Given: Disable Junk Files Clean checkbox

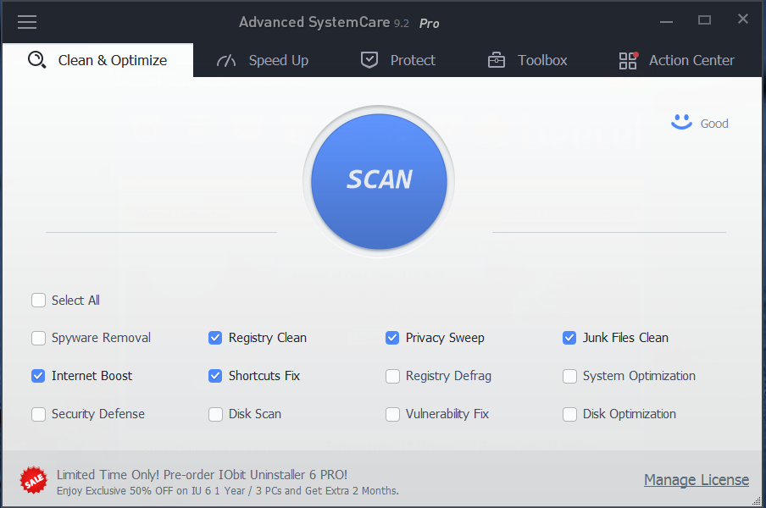Looking at the screenshot, I should (569, 338).
